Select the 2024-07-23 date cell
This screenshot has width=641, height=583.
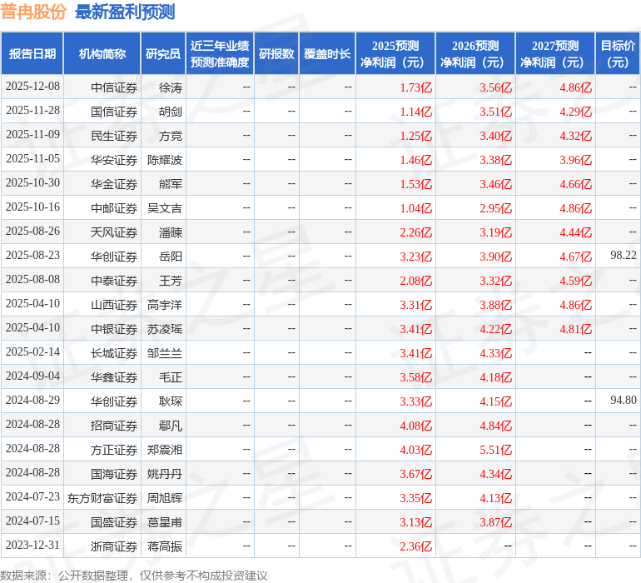(x=32, y=496)
